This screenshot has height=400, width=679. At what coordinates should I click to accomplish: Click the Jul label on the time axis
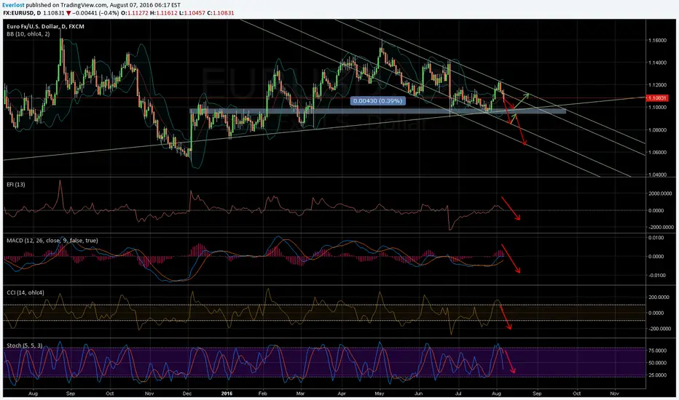coord(458,393)
